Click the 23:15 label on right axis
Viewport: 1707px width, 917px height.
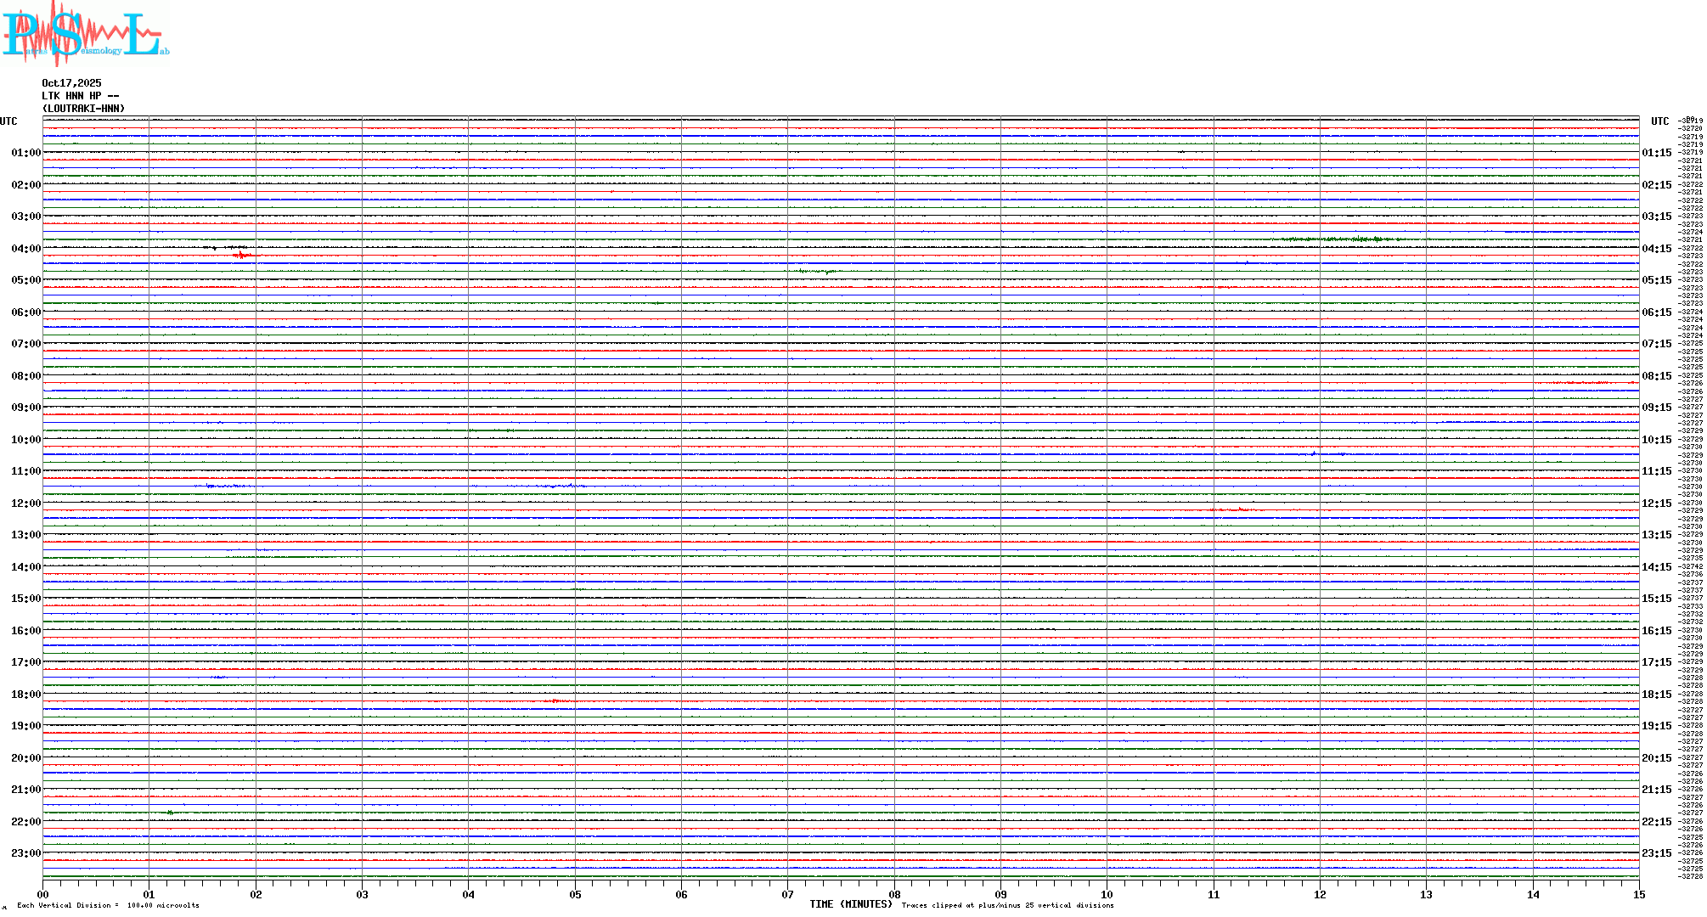pyautogui.click(x=1656, y=853)
